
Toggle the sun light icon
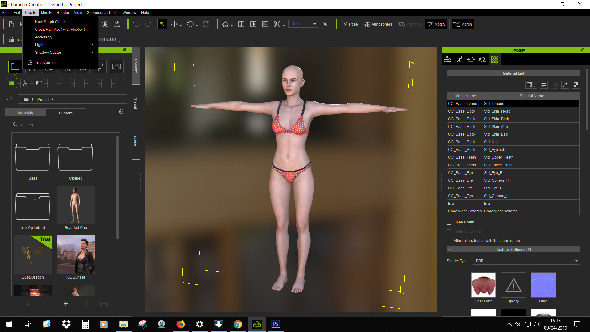325,24
